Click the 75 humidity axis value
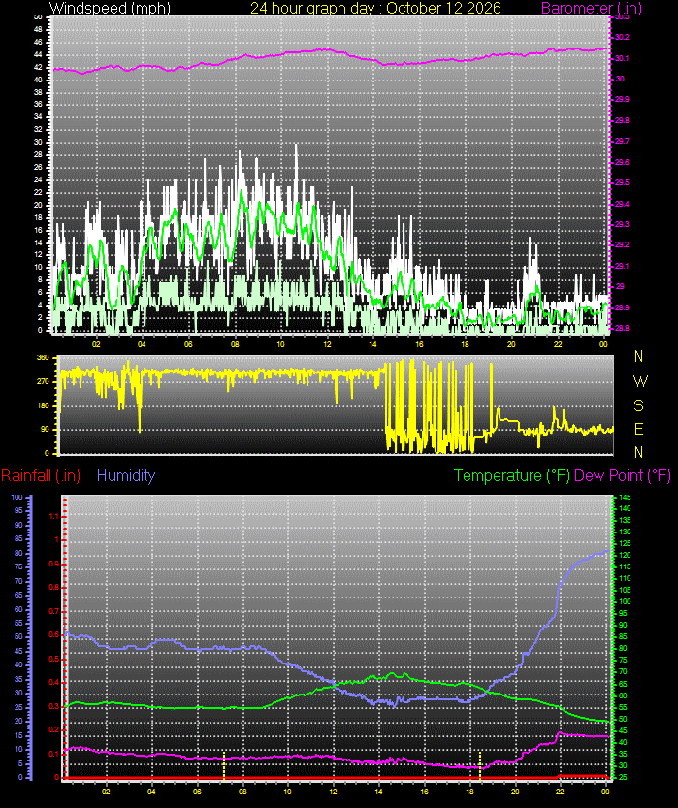Image resolution: width=678 pixels, height=808 pixels. (x=18, y=566)
